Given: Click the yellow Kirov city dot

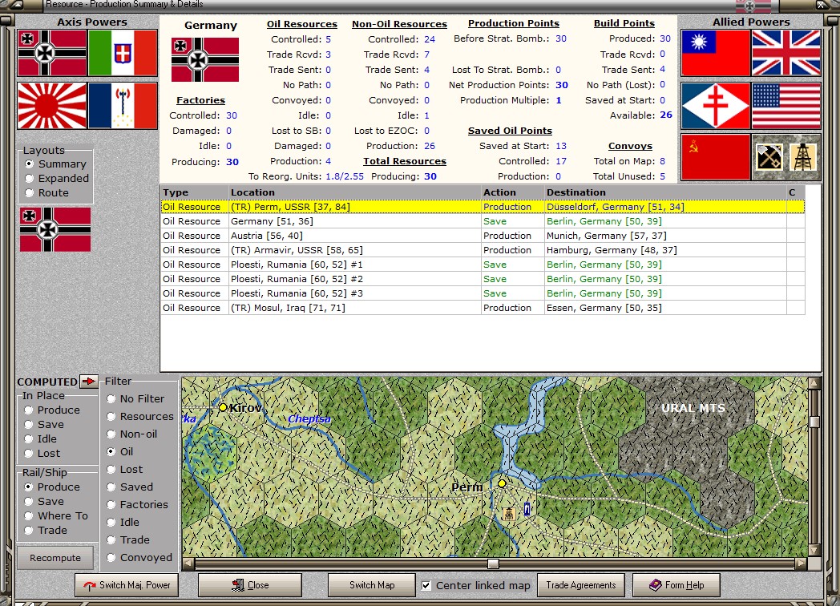Looking at the screenshot, I should (223, 407).
